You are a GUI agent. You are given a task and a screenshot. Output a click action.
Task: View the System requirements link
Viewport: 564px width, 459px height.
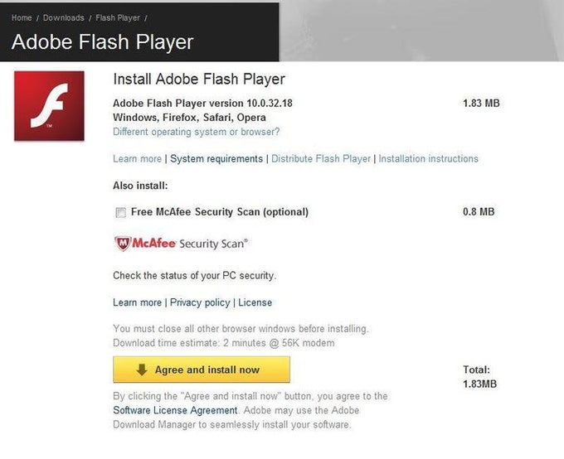tap(216, 158)
